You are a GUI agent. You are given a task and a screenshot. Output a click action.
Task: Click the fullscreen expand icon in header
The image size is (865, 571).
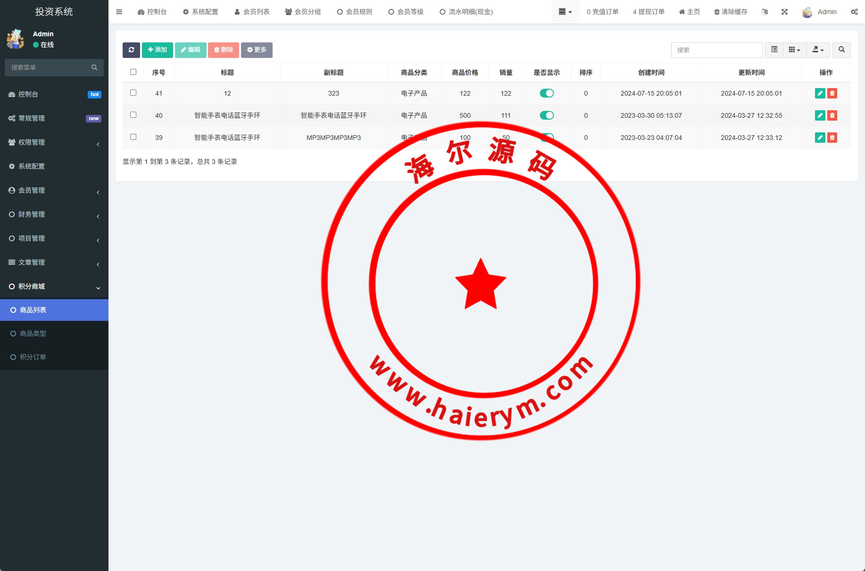pyautogui.click(x=784, y=12)
